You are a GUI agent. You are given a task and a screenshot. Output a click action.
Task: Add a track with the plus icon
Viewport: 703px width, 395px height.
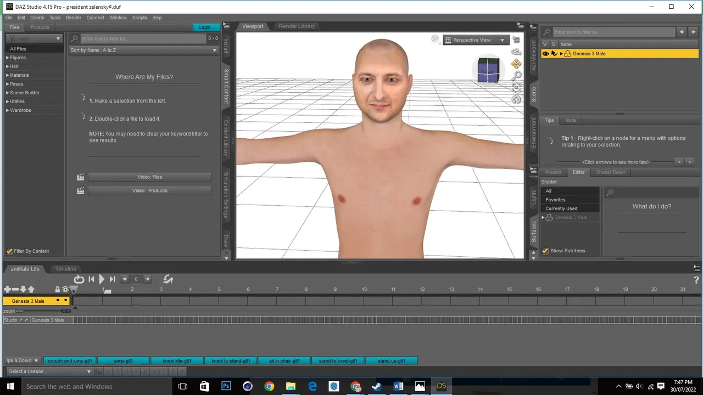(x=7, y=289)
